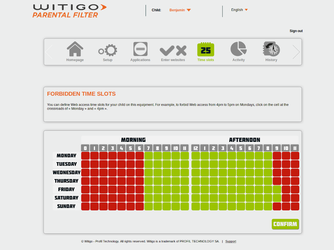Open the Applications blocked icon
The height and width of the screenshot is (250, 334).
140,49
